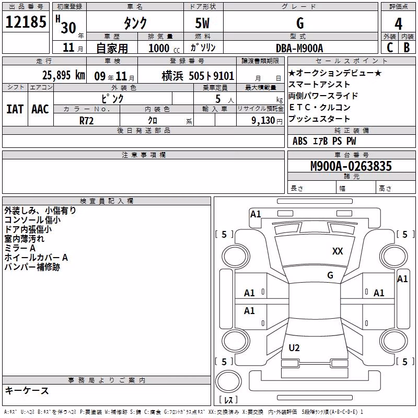Click the G mark on the car diagram

click(330, 275)
